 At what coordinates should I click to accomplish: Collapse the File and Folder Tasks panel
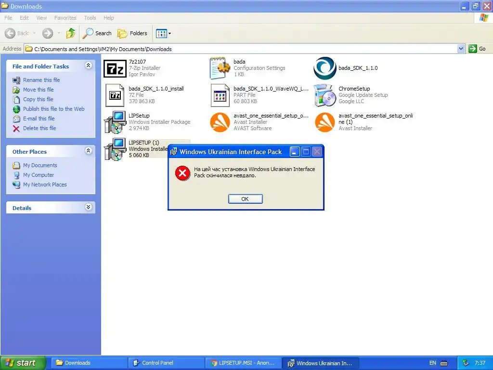pos(89,66)
